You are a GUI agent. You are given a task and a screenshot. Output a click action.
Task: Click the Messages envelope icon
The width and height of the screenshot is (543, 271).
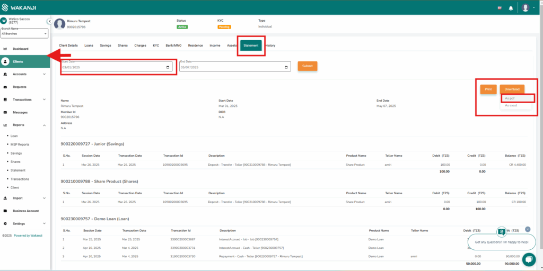(5, 112)
